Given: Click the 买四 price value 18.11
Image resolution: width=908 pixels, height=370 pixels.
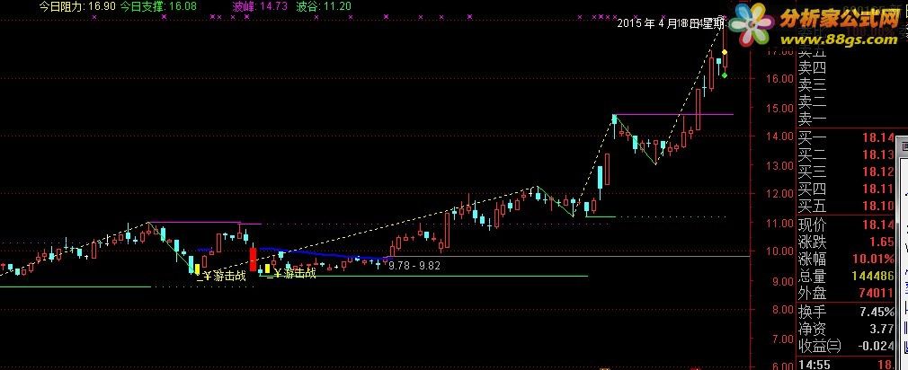Looking at the screenshot, I should [878, 189].
